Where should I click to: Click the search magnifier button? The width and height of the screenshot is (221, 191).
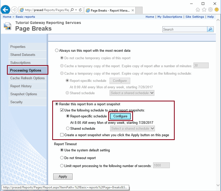click(210, 29)
